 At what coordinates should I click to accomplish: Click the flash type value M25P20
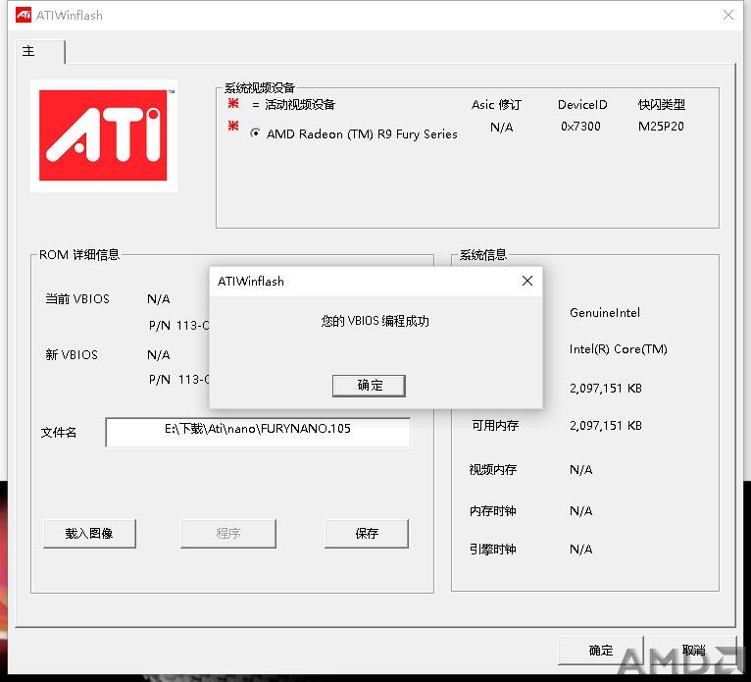click(x=661, y=126)
